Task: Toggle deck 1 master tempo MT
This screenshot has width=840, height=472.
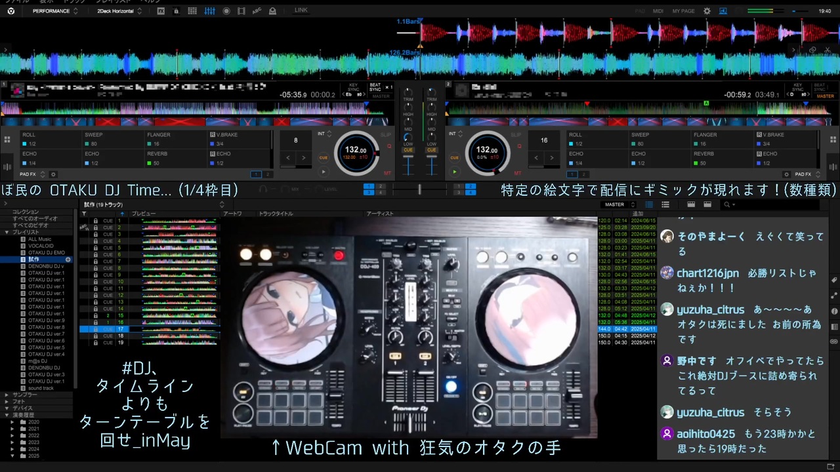Action: tap(388, 173)
